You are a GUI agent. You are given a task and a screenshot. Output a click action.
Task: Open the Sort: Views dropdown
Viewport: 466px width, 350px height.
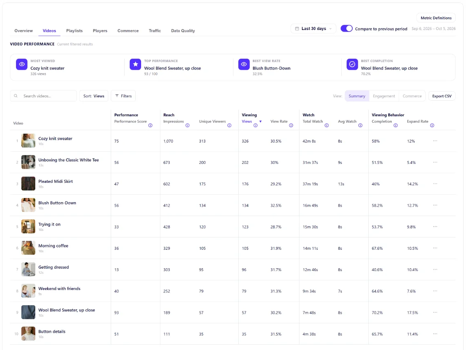click(94, 96)
